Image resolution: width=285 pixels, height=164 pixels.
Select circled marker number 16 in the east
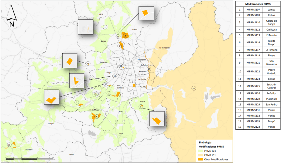tap(194, 88)
